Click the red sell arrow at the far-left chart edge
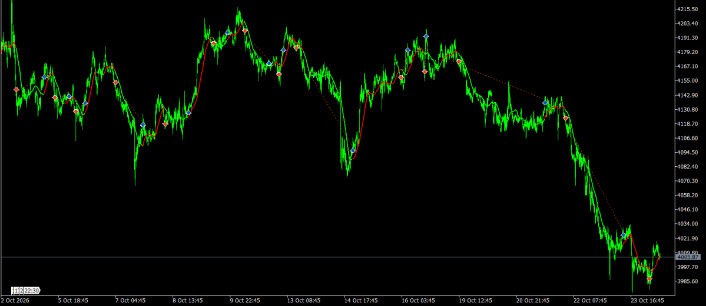The width and height of the screenshot is (706, 306). (16, 90)
